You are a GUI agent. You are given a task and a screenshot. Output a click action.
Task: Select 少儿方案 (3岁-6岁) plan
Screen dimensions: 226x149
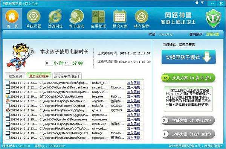[188, 78]
